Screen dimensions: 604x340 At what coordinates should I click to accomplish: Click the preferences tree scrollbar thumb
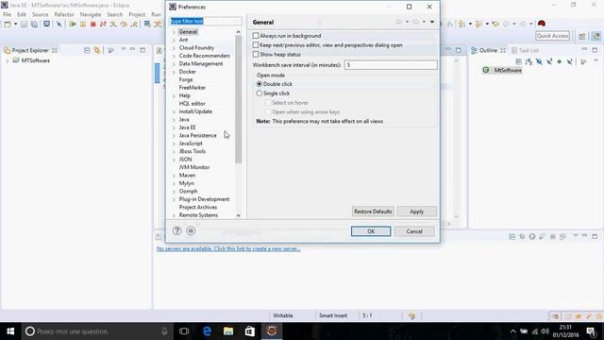pyautogui.click(x=239, y=99)
